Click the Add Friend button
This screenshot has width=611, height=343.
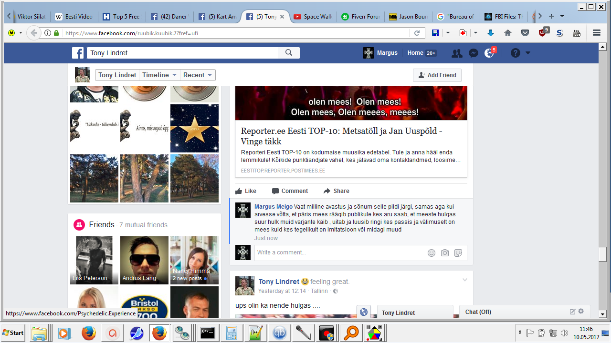pos(437,75)
